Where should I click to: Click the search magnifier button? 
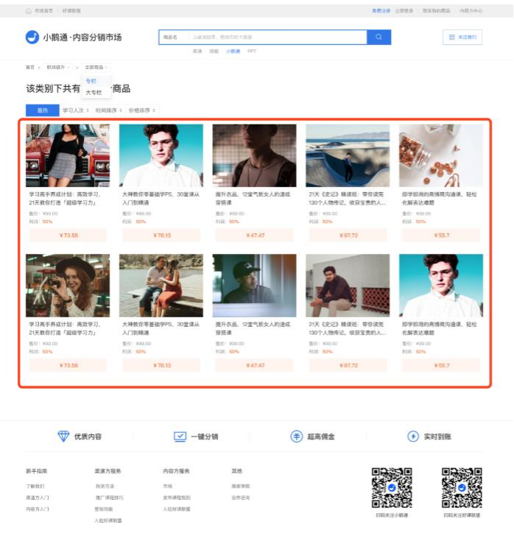pos(379,37)
